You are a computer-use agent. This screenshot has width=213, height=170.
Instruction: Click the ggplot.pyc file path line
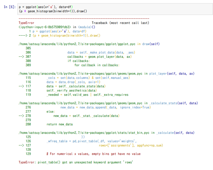point(89,44)
